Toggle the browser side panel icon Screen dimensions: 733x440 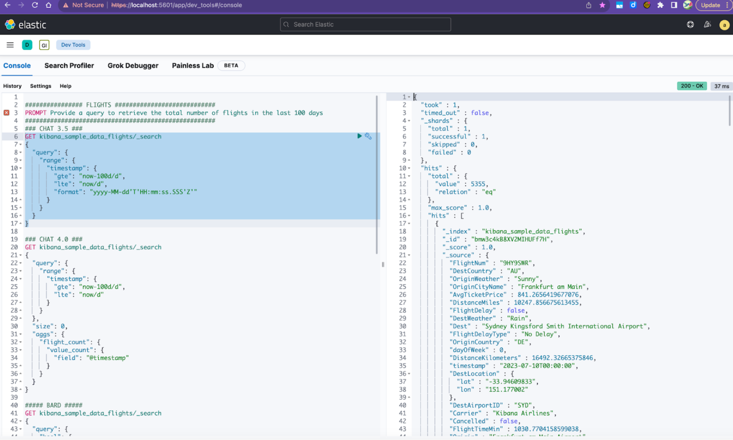click(x=674, y=5)
